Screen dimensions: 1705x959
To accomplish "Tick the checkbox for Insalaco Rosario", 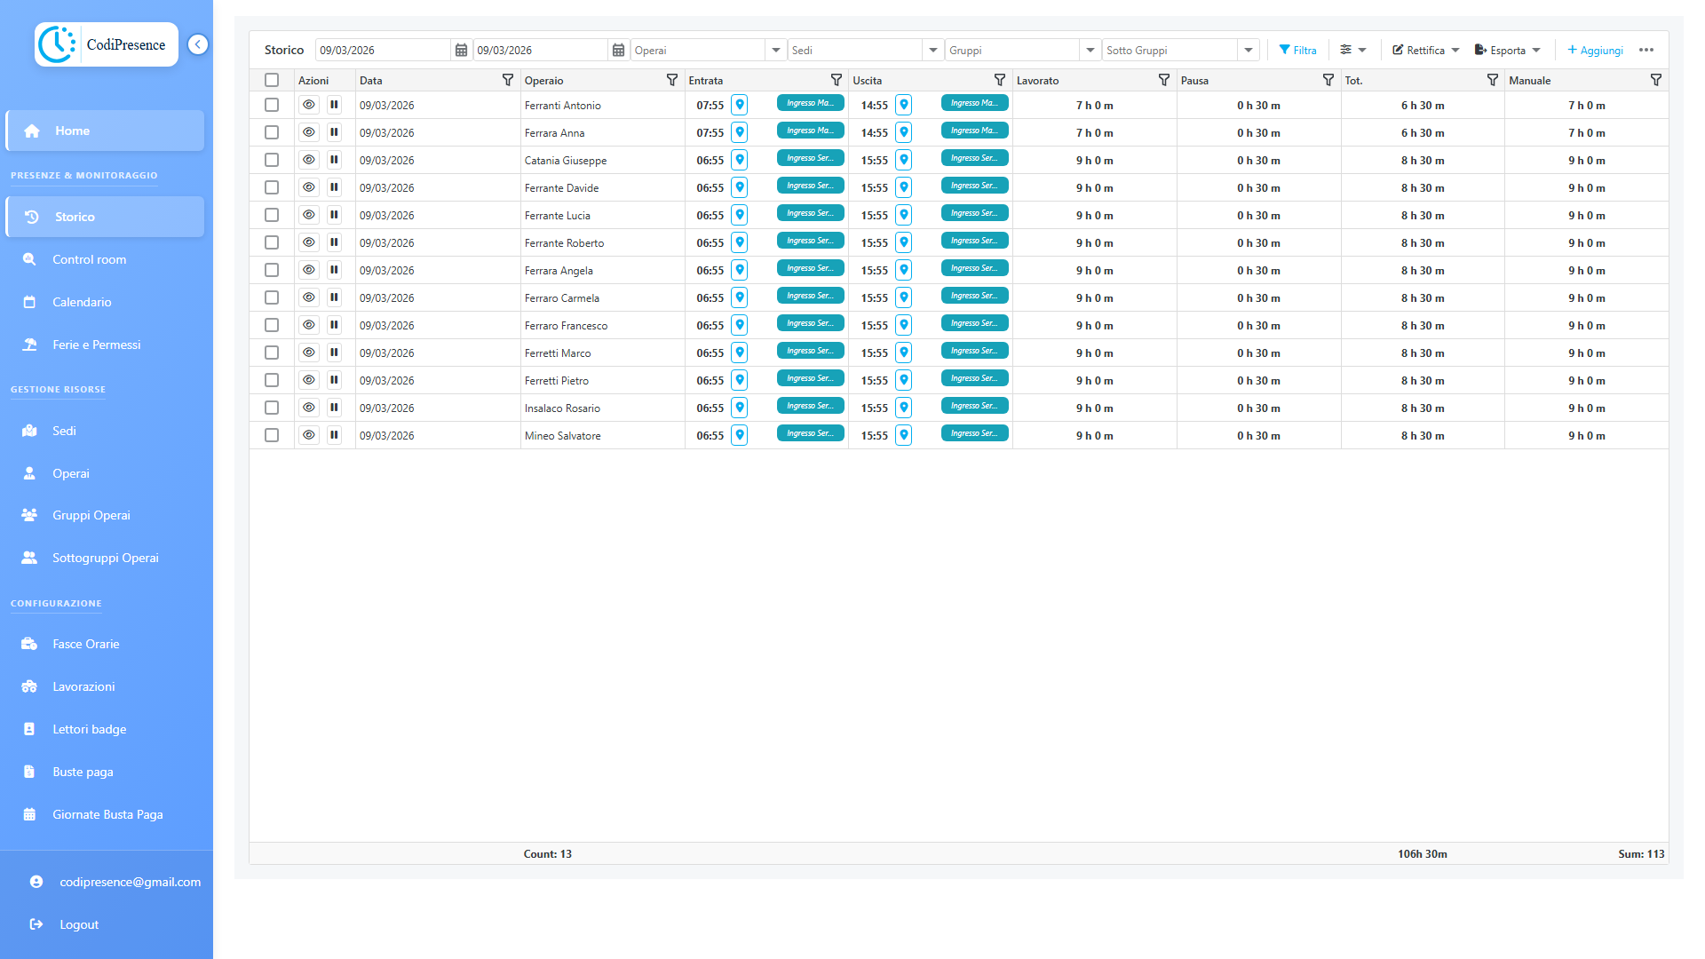I will tap(272, 408).
